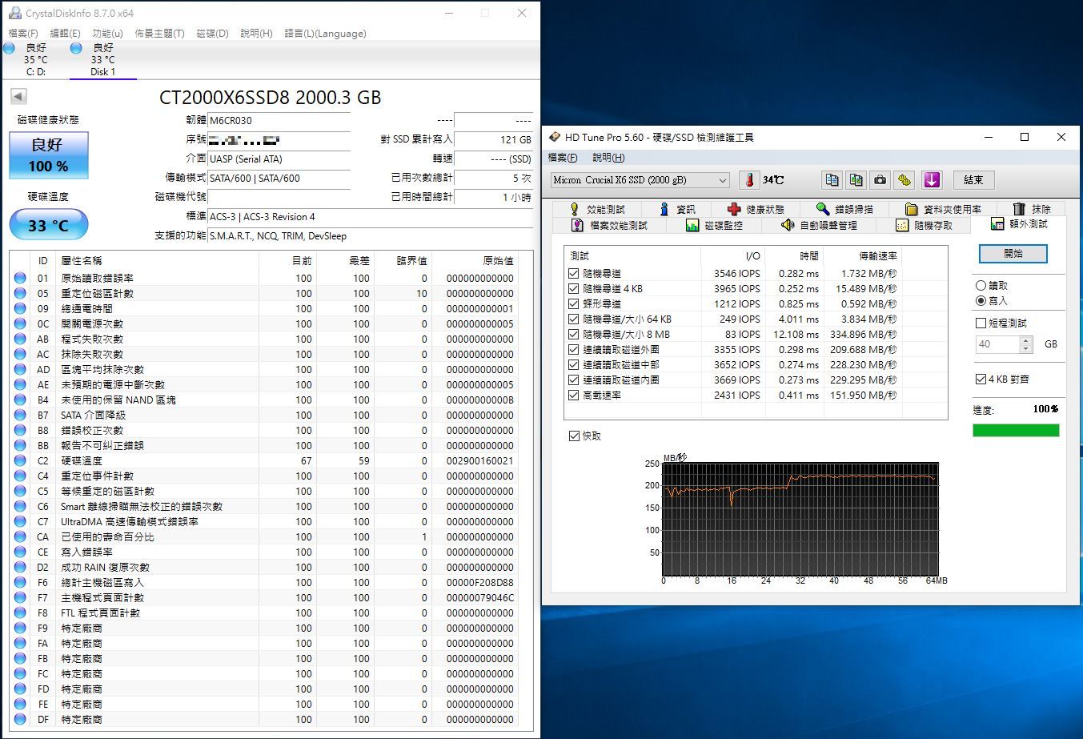Screen dimensions: 1083x739
Task: Click the status circle icon for attribute 09
Action: point(20,309)
